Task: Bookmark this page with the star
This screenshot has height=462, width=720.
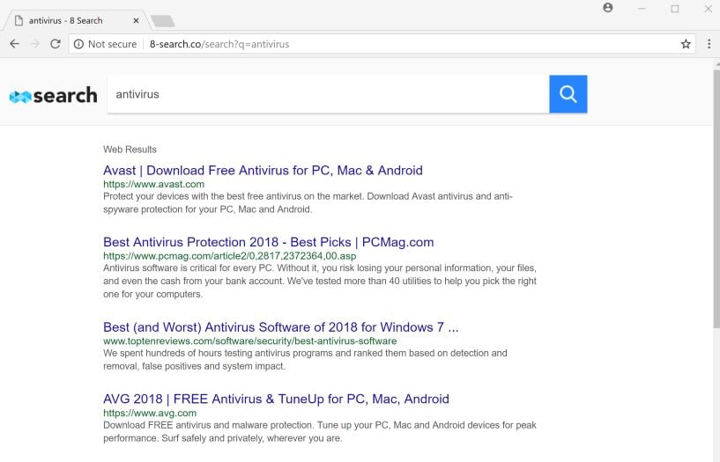Action: click(x=686, y=44)
